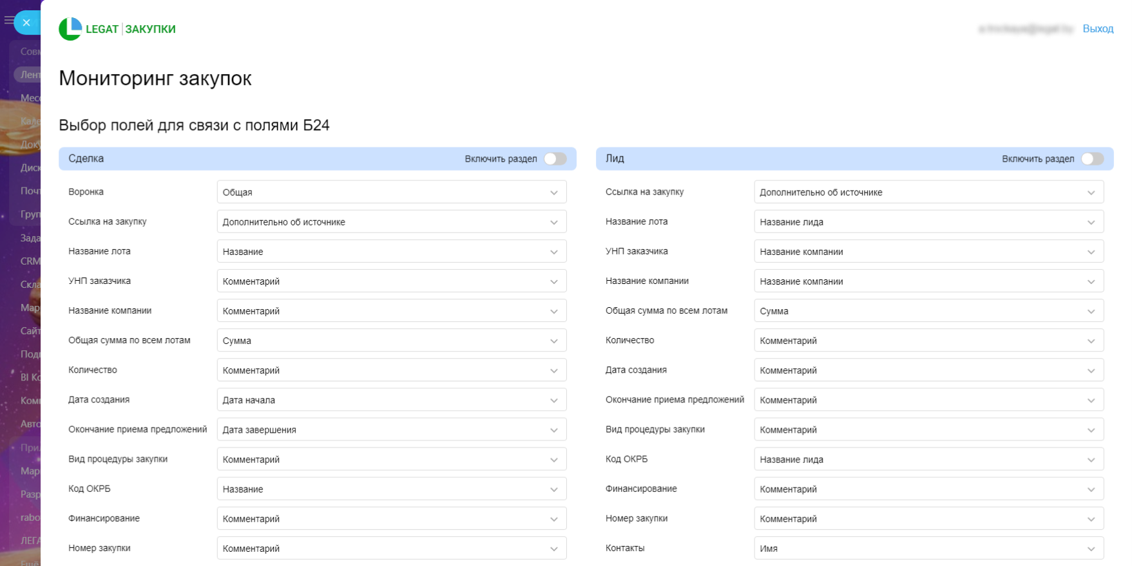Image resolution: width=1132 pixels, height=566 pixels.
Task: Open the Лид Контакты dropdown showing Имя
Action: pyautogui.click(x=928, y=549)
